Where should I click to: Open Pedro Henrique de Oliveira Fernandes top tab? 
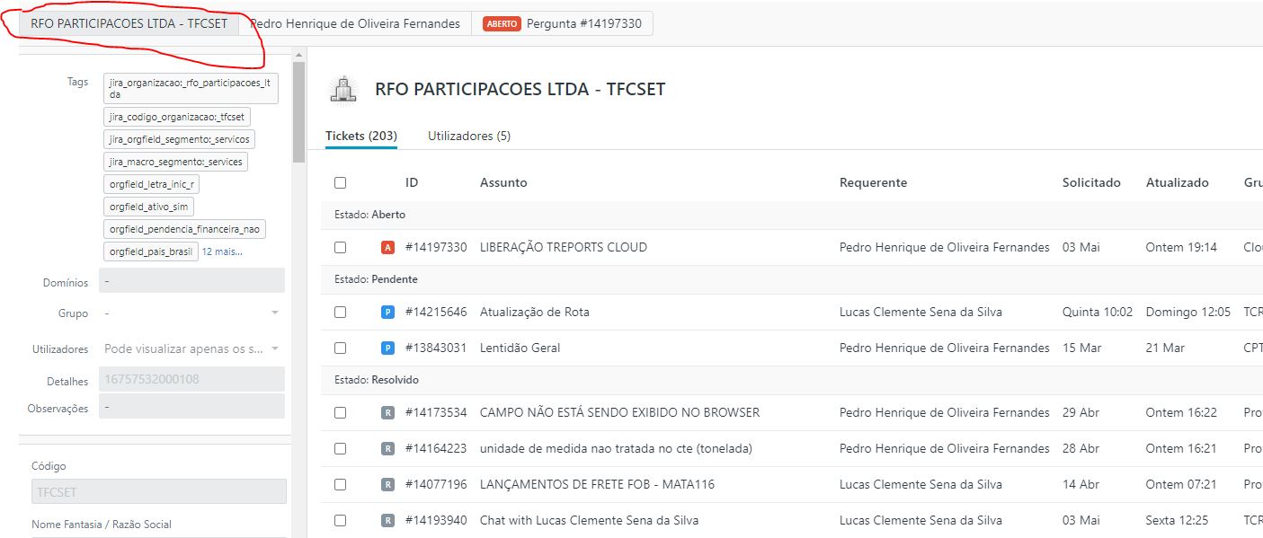(355, 23)
